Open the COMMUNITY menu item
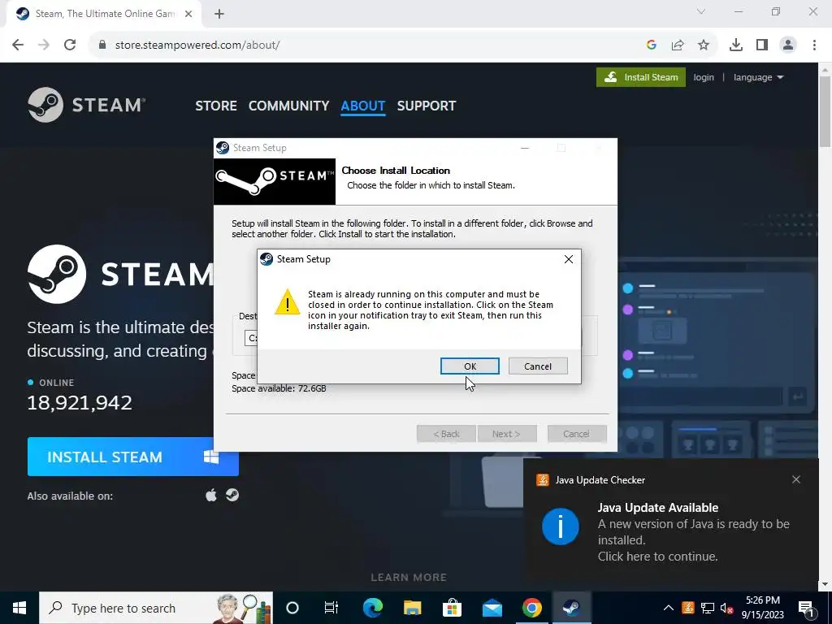832x624 pixels. 288,106
